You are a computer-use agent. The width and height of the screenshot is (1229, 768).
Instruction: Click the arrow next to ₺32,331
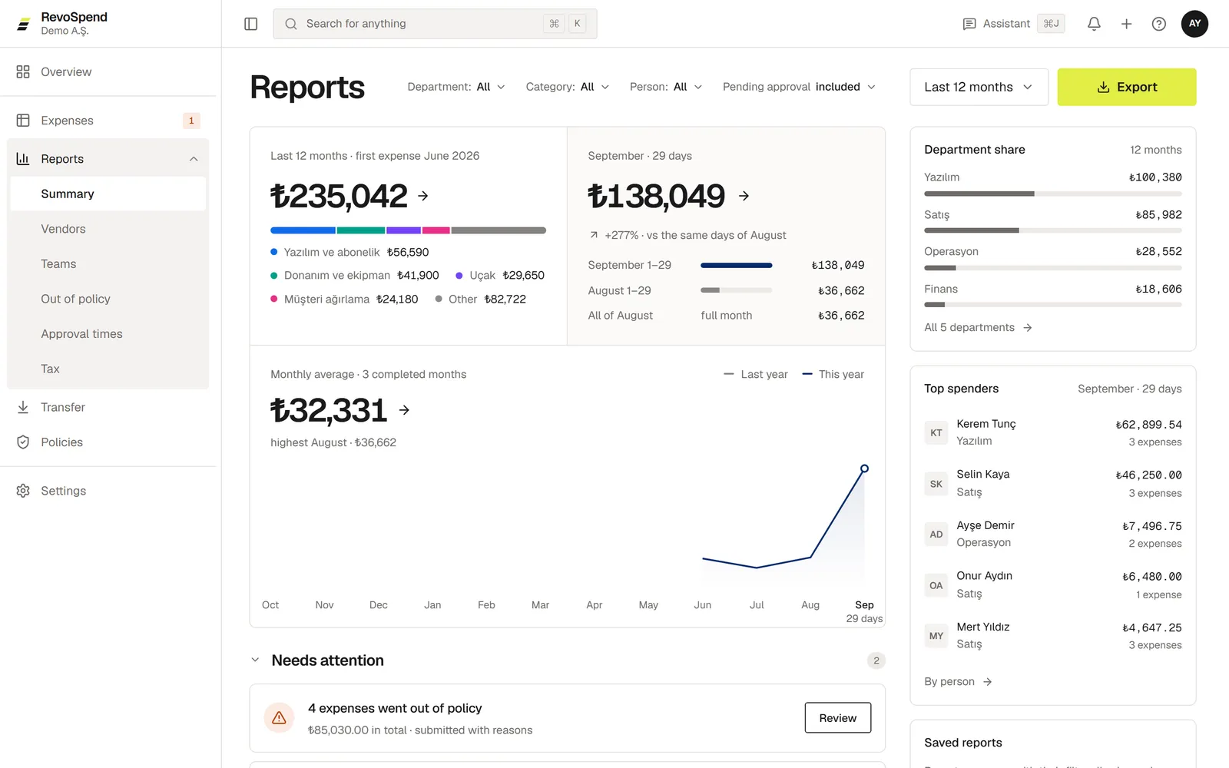tap(405, 410)
